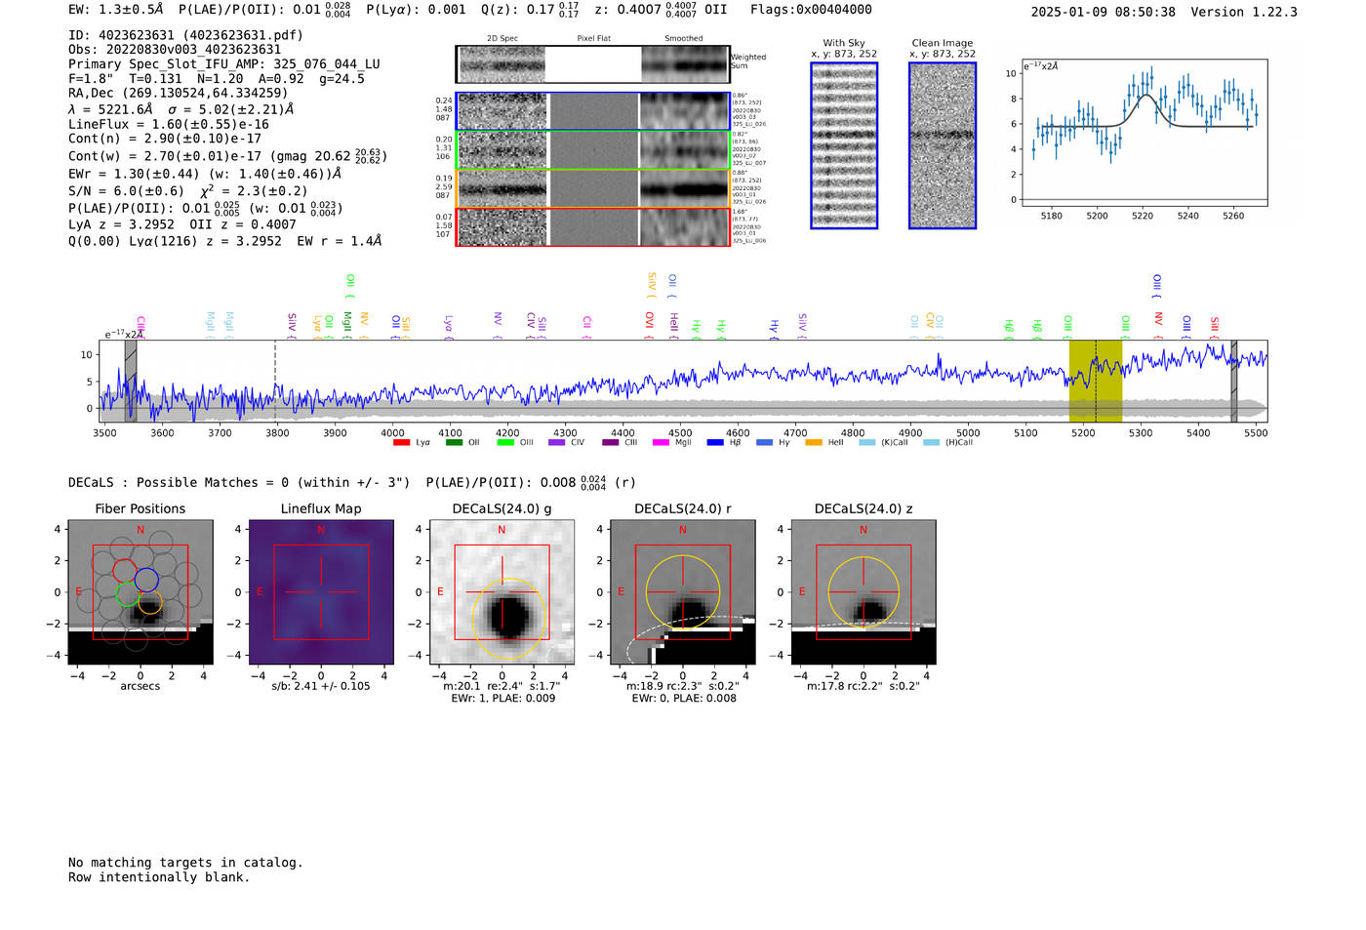Click 'Obs: 20220830v003_4023623631' text
This screenshot has width=1366, height=930.
(175, 50)
